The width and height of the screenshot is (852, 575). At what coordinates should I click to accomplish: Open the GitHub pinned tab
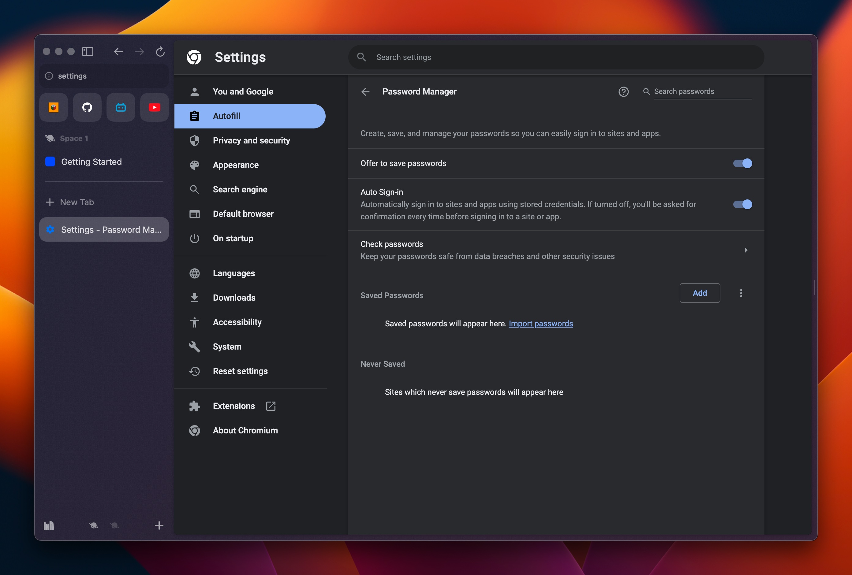point(87,107)
